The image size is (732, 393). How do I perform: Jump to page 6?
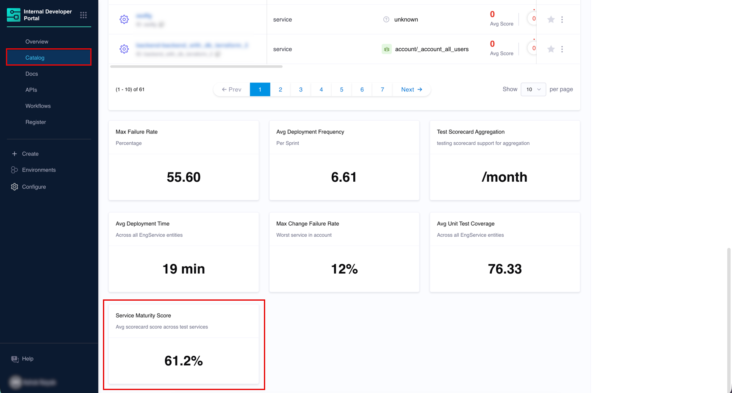[x=362, y=89]
